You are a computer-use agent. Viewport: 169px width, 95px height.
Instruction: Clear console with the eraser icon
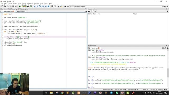click(165, 48)
